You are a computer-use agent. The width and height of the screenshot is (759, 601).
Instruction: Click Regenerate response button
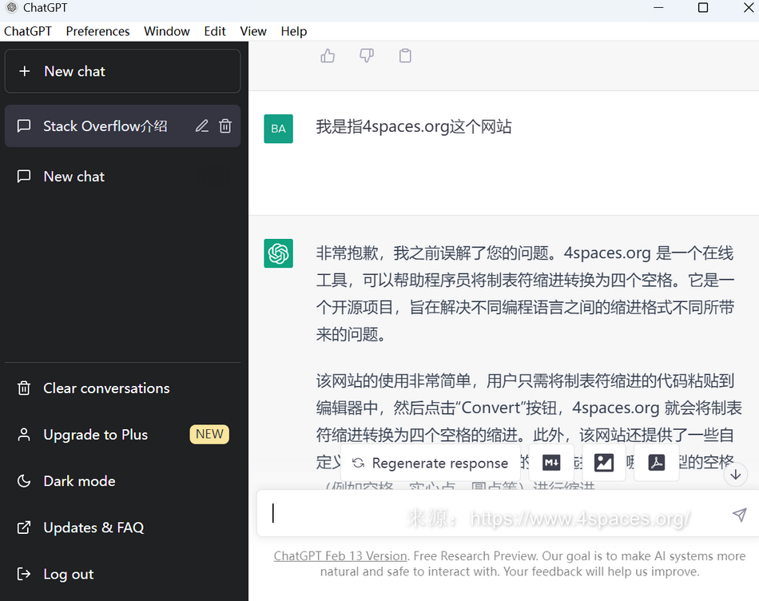pos(431,464)
